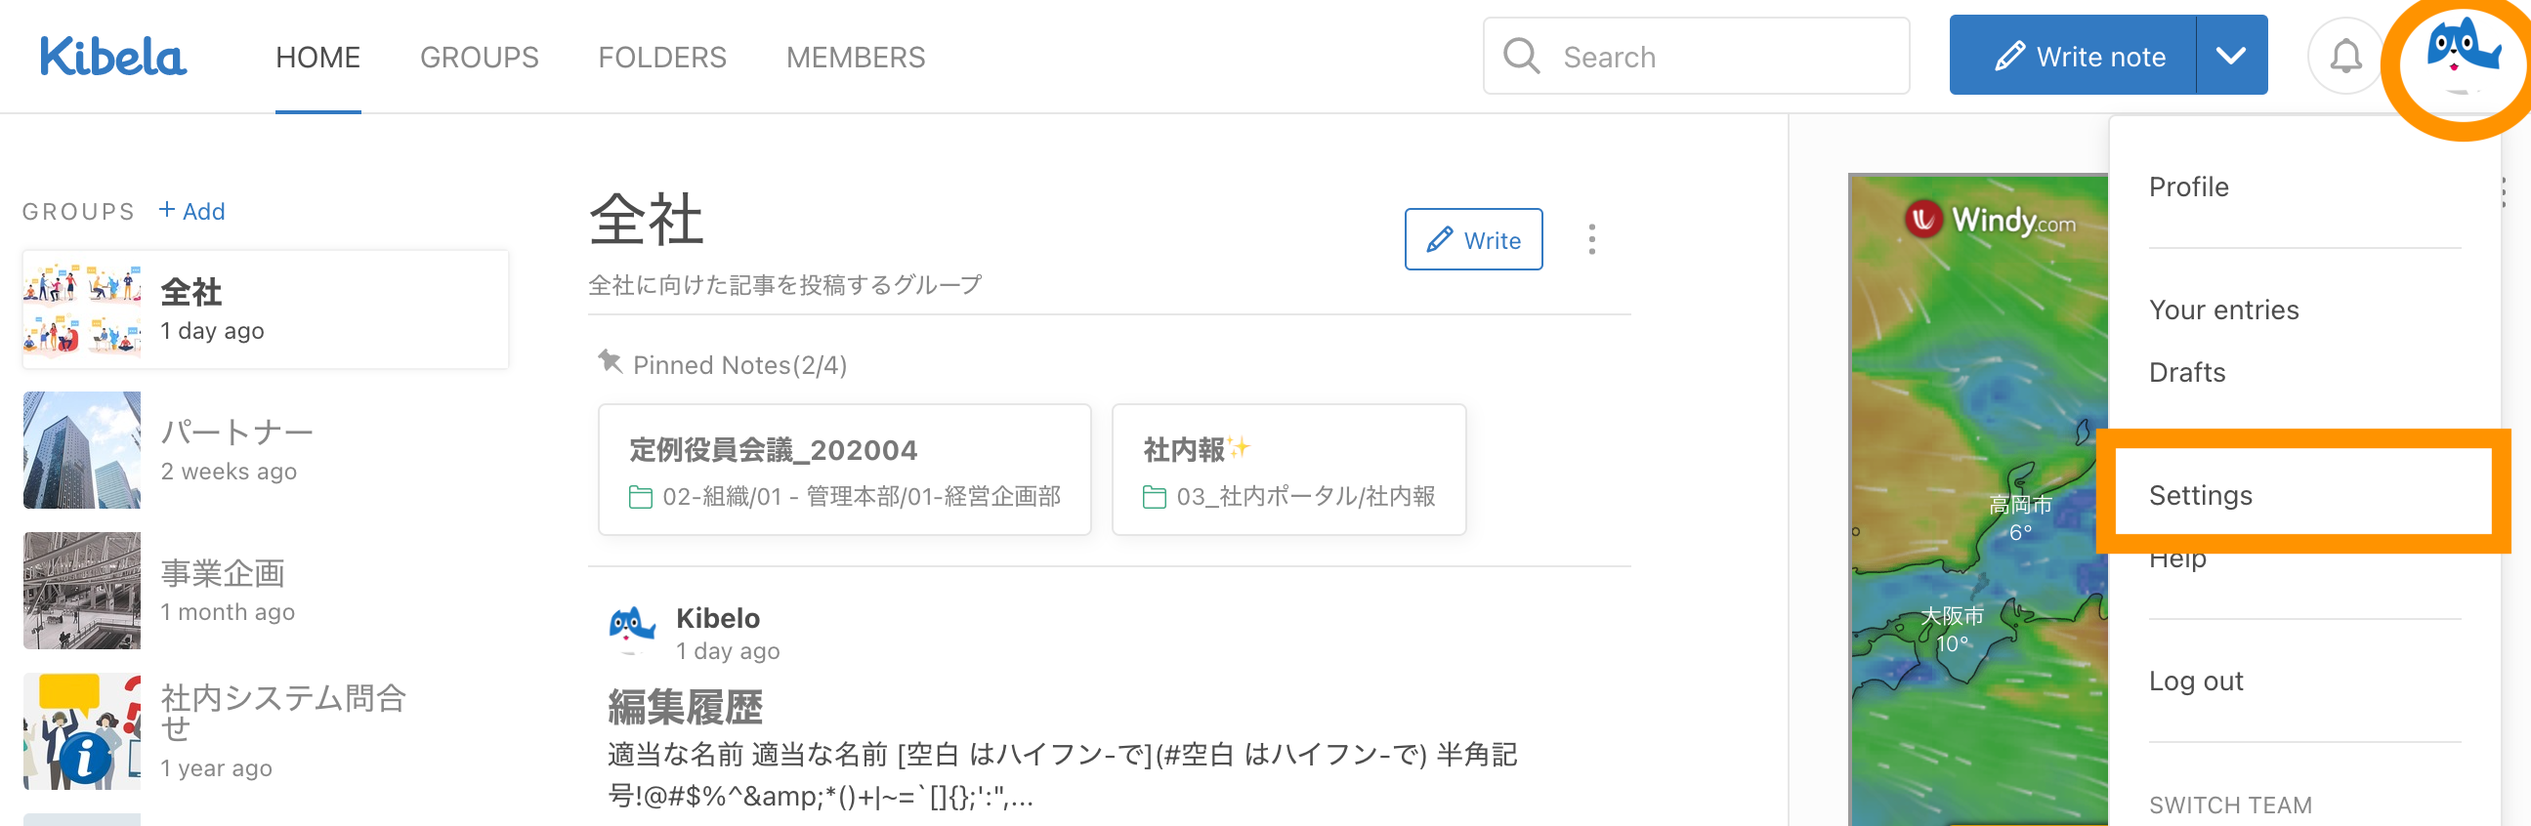Open the notifications bell
This screenshot has width=2531, height=826.
tap(2344, 57)
